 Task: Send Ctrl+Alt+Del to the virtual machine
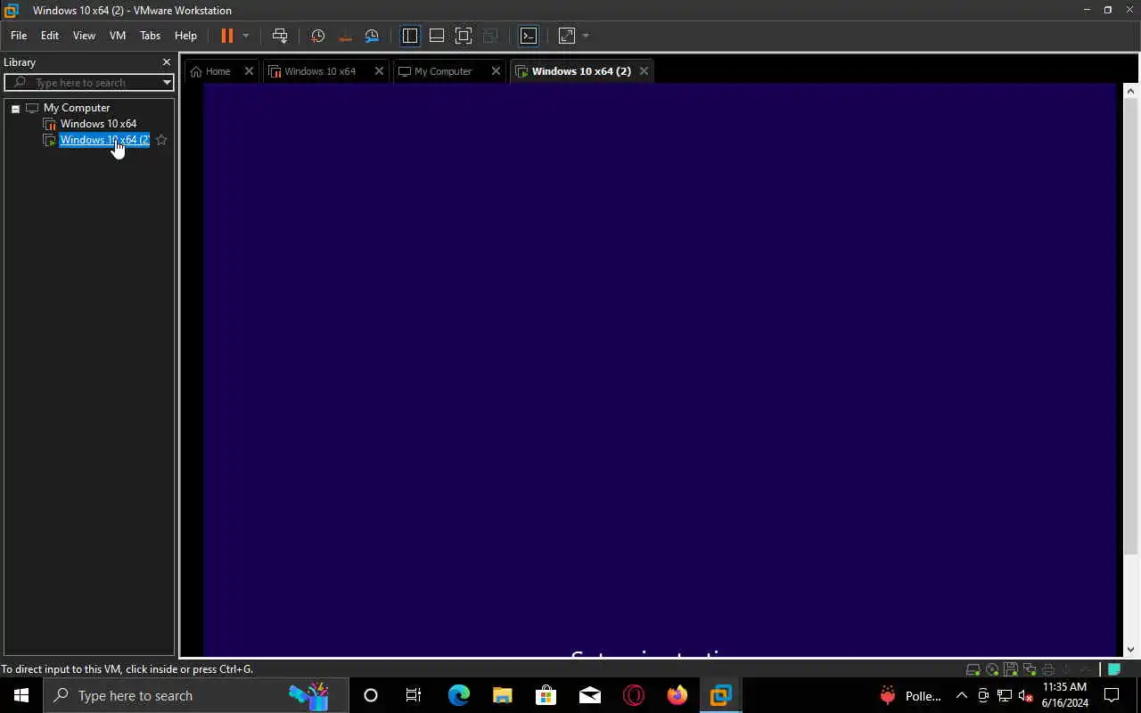(280, 36)
